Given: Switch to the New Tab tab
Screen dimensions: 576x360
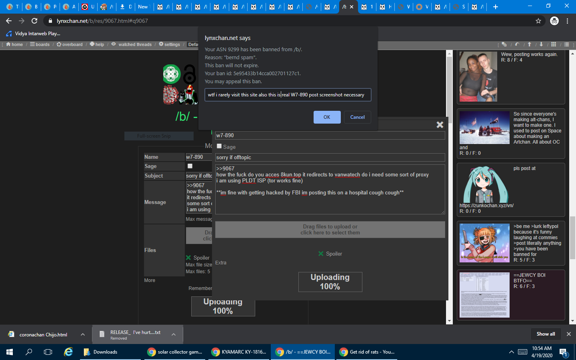Looking at the screenshot, I should click(143, 7).
